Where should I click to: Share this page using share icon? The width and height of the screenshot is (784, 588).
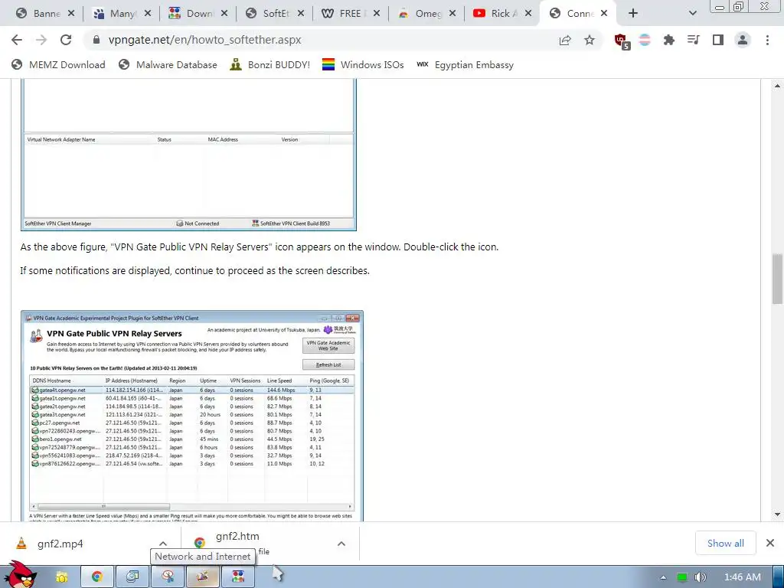565,40
